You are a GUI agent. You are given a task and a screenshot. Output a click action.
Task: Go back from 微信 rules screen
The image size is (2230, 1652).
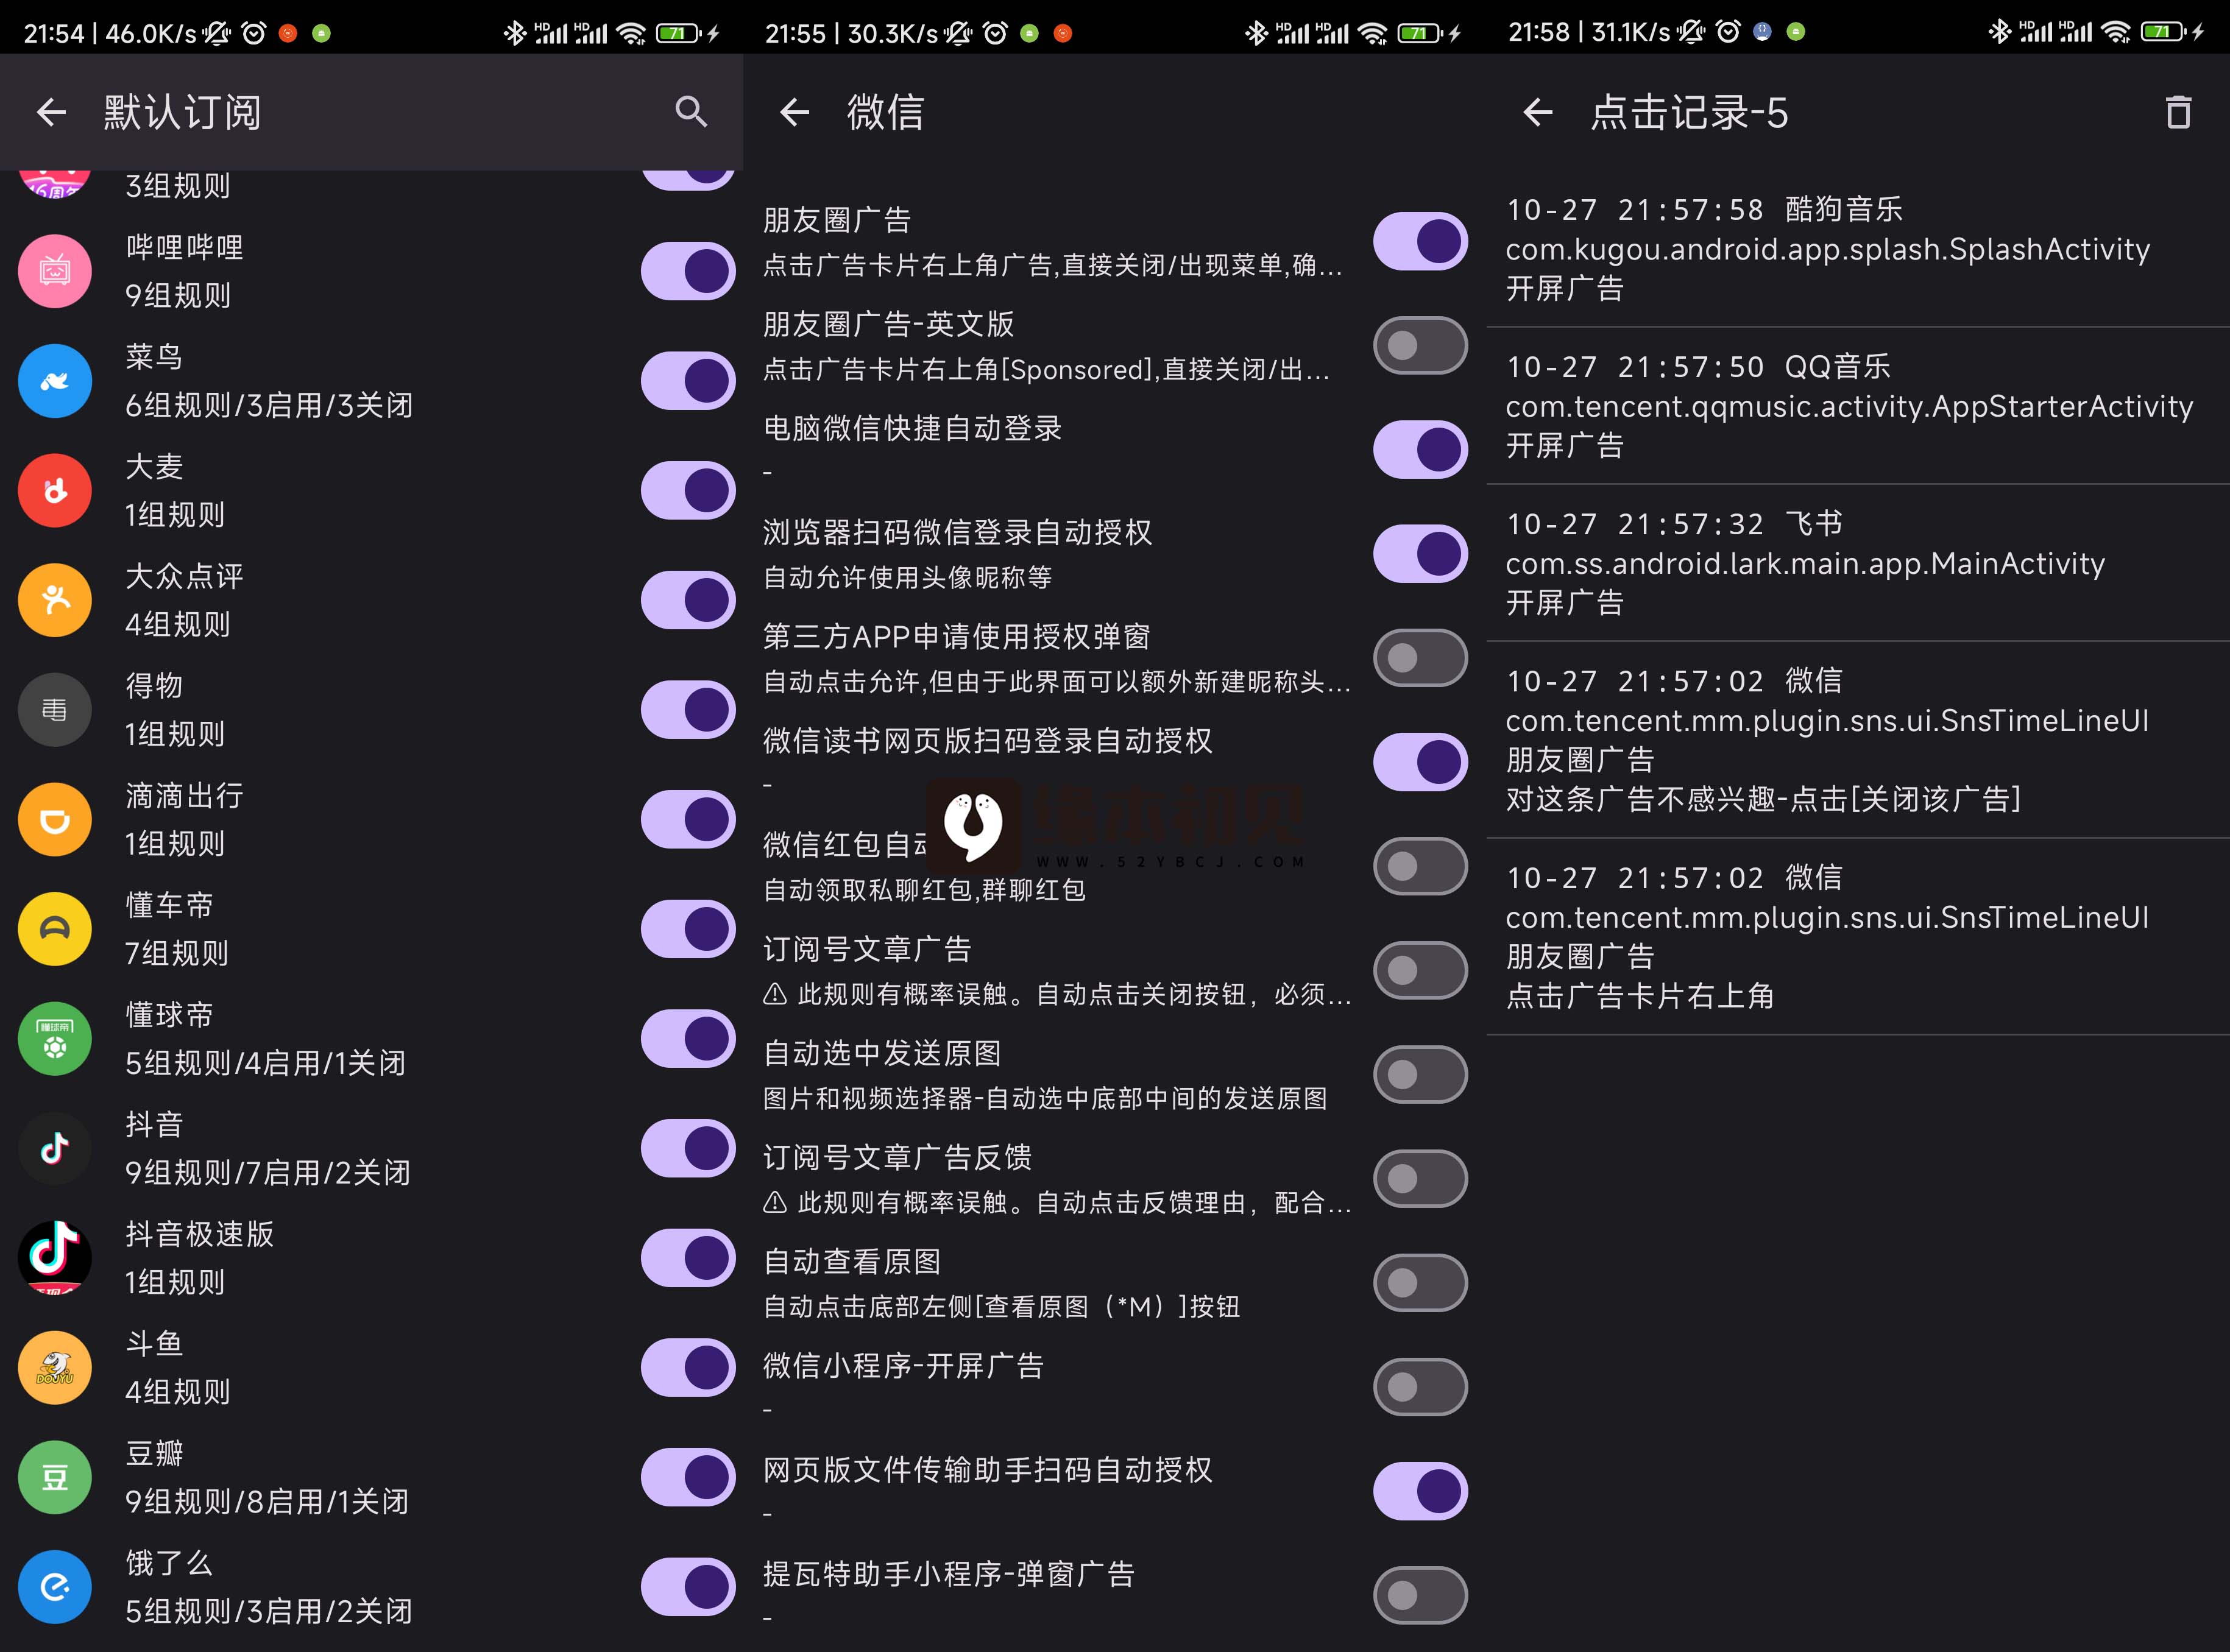(794, 112)
